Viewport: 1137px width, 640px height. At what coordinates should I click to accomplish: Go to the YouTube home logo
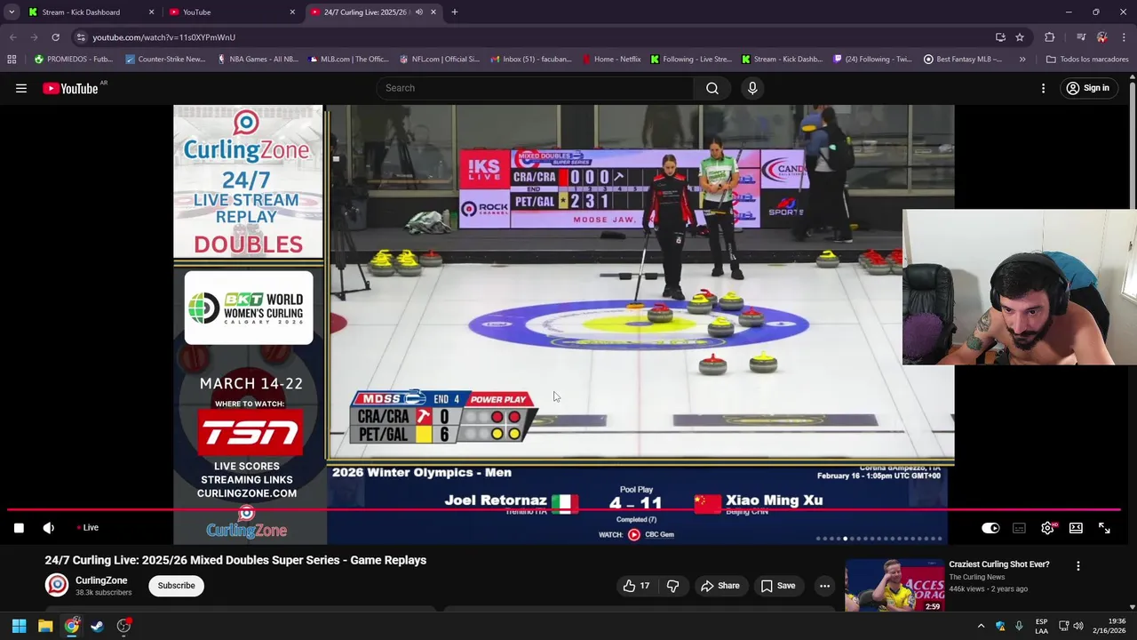pos(70,88)
